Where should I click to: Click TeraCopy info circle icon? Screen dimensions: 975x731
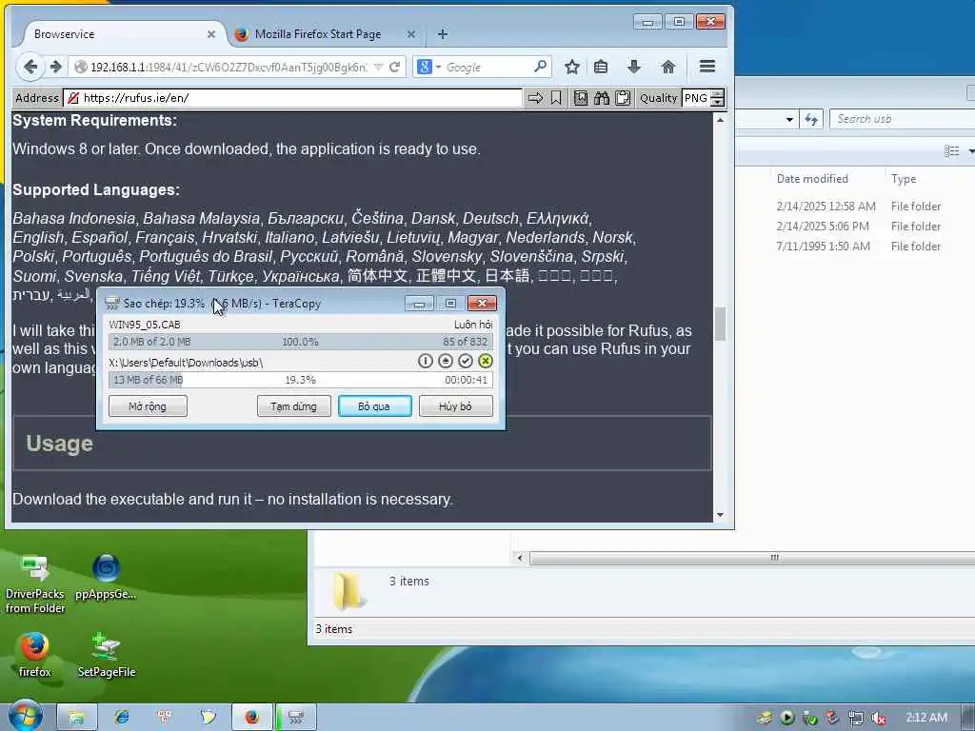click(x=426, y=361)
